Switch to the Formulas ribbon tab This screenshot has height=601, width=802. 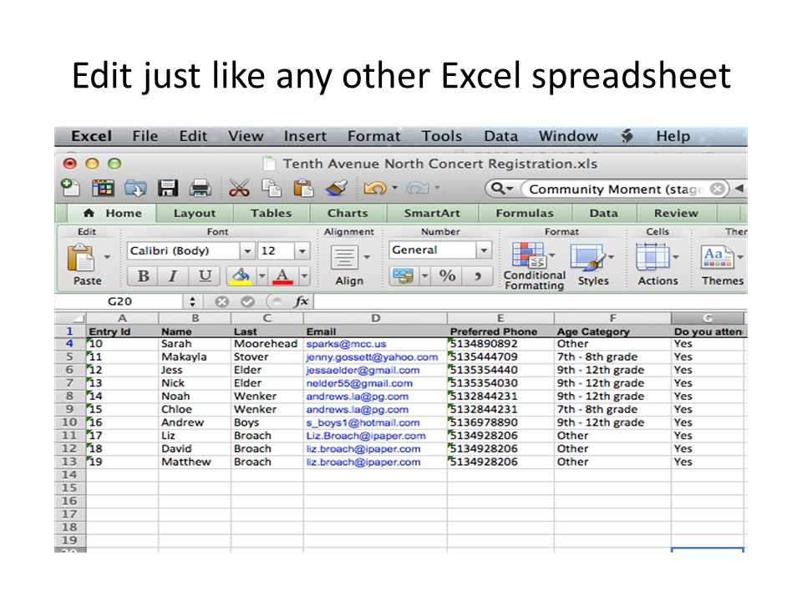coord(525,214)
